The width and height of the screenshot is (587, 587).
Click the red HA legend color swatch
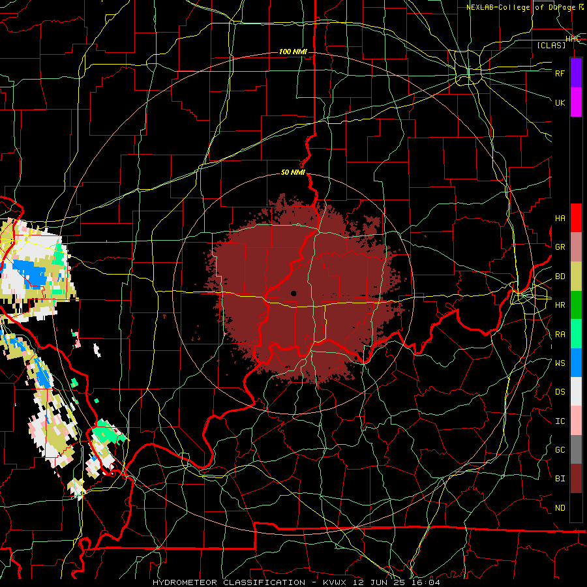[576, 218]
